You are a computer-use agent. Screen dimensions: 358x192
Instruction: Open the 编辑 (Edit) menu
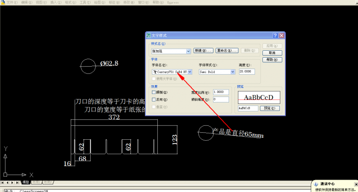pyautogui.click(x=27, y=2)
